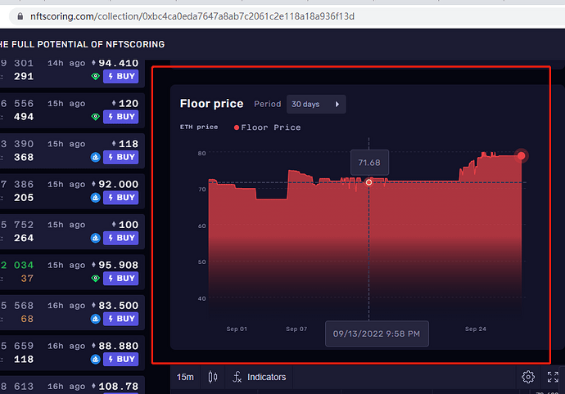565x394 pixels.
Task: Click the latest floor price data point
Action: pos(521,156)
